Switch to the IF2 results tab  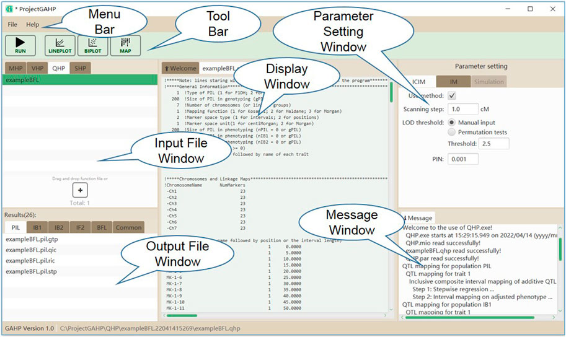80,228
